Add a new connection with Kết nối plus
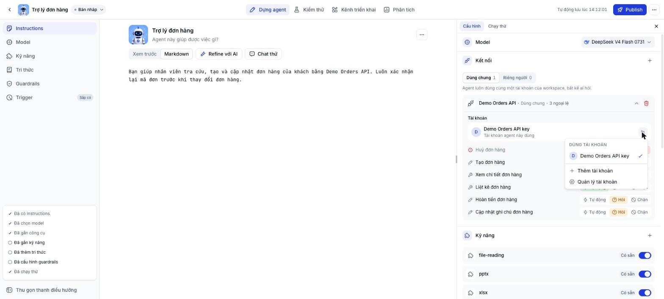Screen dimensions: 664x299 [650, 61]
